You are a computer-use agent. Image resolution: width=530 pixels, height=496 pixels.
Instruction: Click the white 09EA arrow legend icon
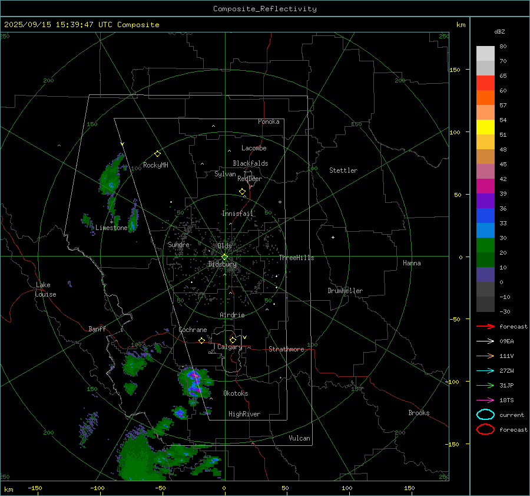pyautogui.click(x=485, y=341)
